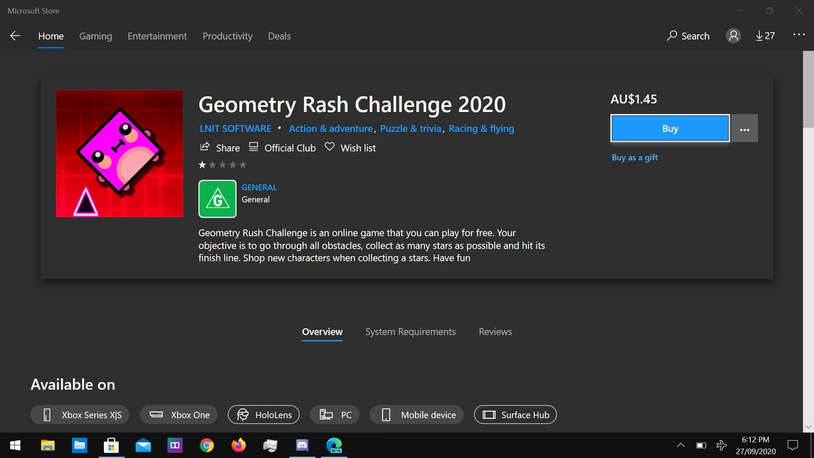Click the user account profile icon
814x458 pixels.
(733, 35)
